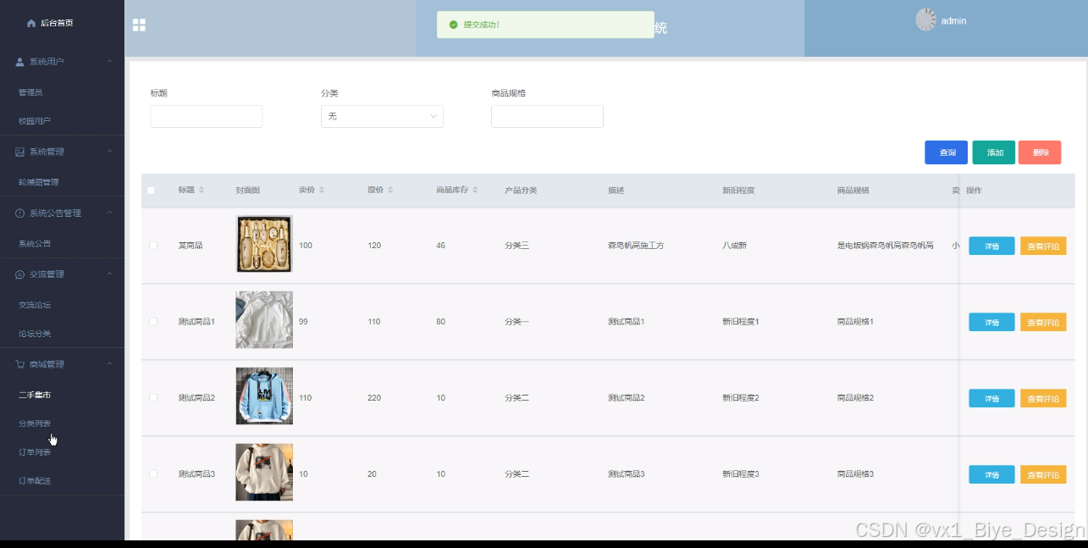Click the green success check icon
This screenshot has width=1088, height=548.
pos(453,25)
